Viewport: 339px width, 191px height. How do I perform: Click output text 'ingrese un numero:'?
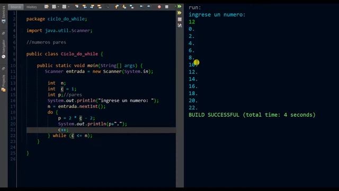click(x=217, y=15)
